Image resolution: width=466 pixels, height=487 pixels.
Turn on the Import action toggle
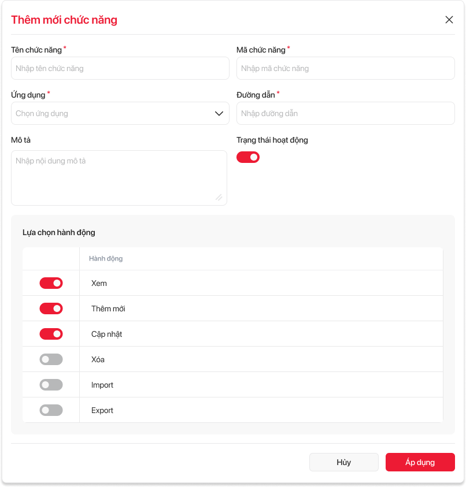click(x=51, y=385)
